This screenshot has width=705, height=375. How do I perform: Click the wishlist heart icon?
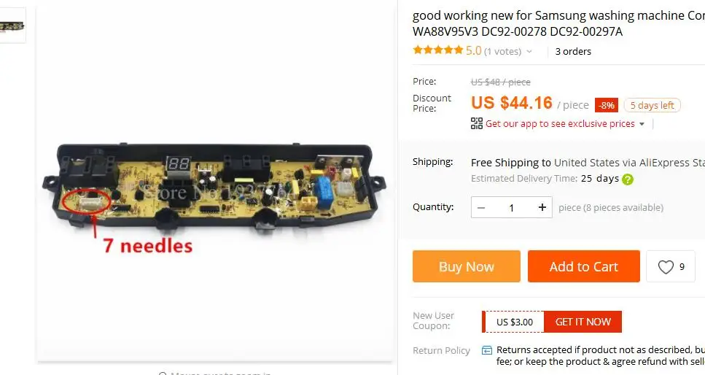[666, 267]
